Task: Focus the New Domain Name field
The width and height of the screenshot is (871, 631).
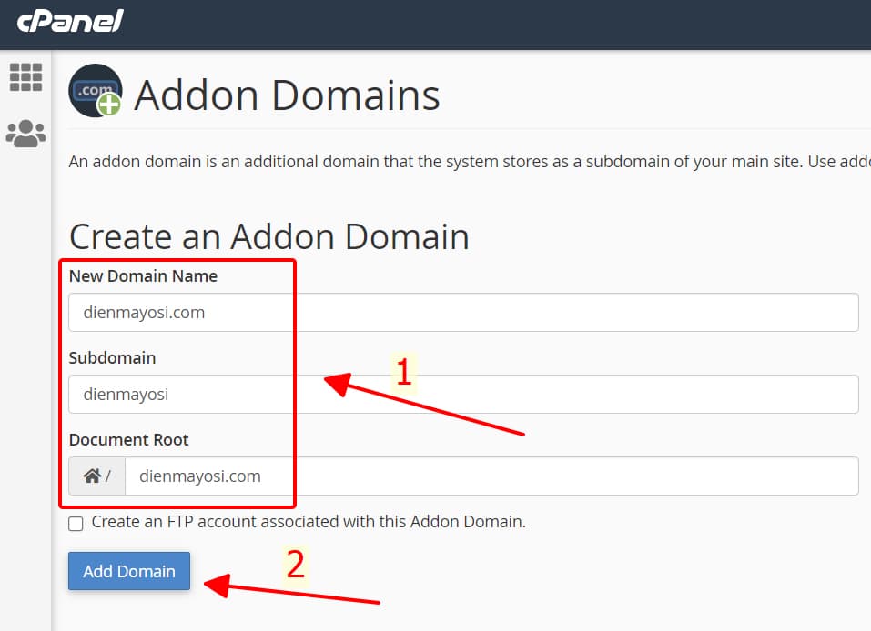Action: pyautogui.click(x=463, y=313)
